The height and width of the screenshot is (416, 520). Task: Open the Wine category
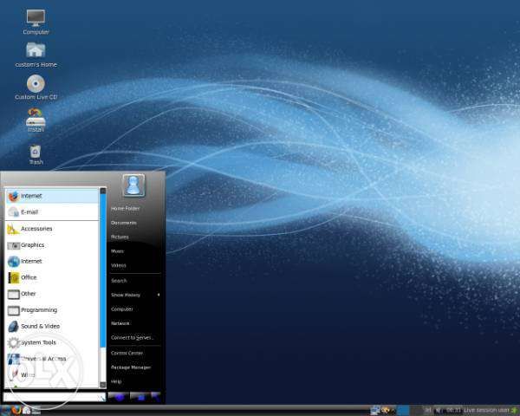(x=52, y=375)
